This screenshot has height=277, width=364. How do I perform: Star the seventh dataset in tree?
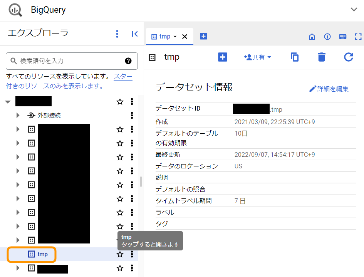click(x=120, y=212)
